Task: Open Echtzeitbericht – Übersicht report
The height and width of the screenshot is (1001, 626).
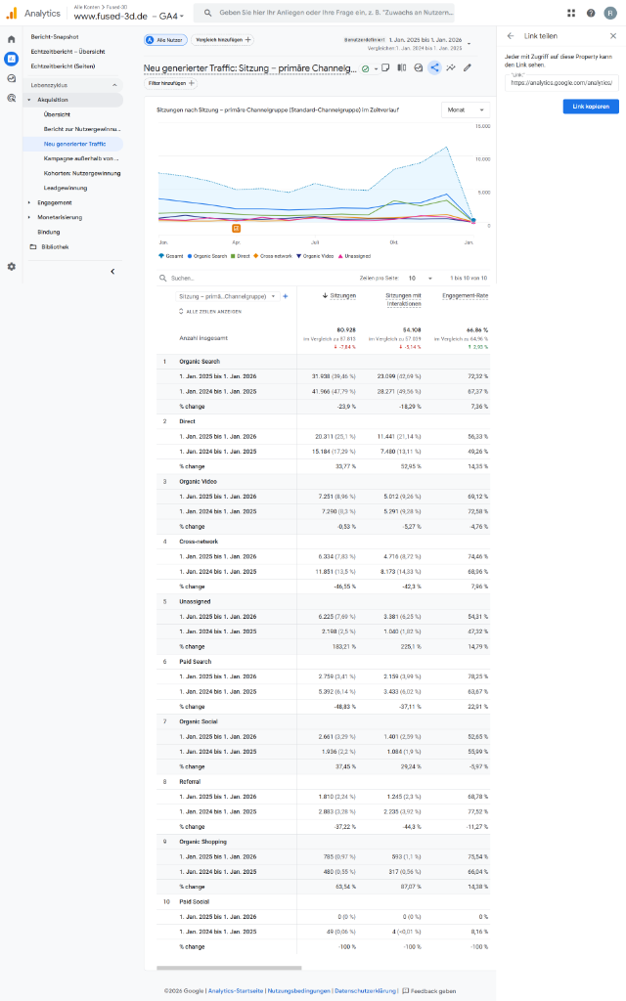Action: pyautogui.click(x=68, y=52)
